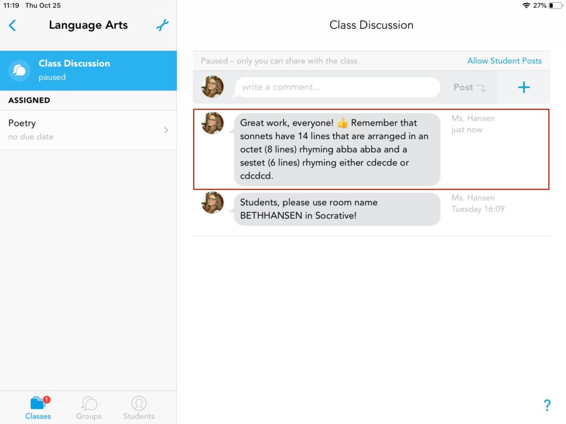566x424 pixels.
Task: Tap the sonnets message bubble
Action: tap(337, 150)
